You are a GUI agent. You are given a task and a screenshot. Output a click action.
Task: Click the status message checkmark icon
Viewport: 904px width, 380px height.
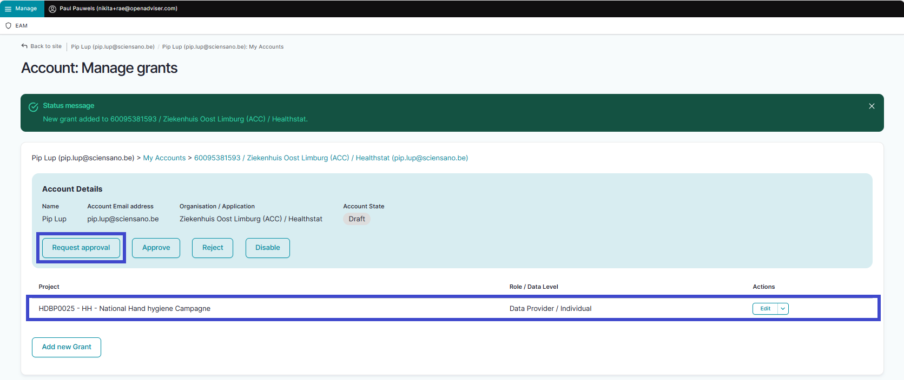(x=33, y=107)
